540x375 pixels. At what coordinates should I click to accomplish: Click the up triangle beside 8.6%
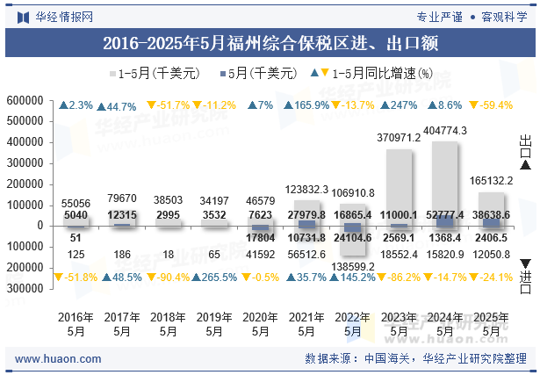click(432, 105)
